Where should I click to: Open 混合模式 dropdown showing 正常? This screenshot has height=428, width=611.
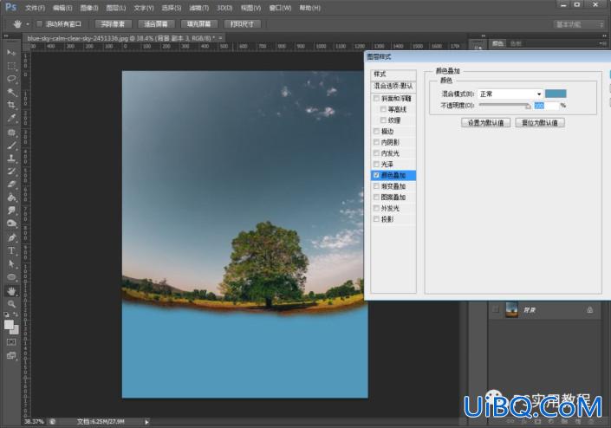(510, 94)
